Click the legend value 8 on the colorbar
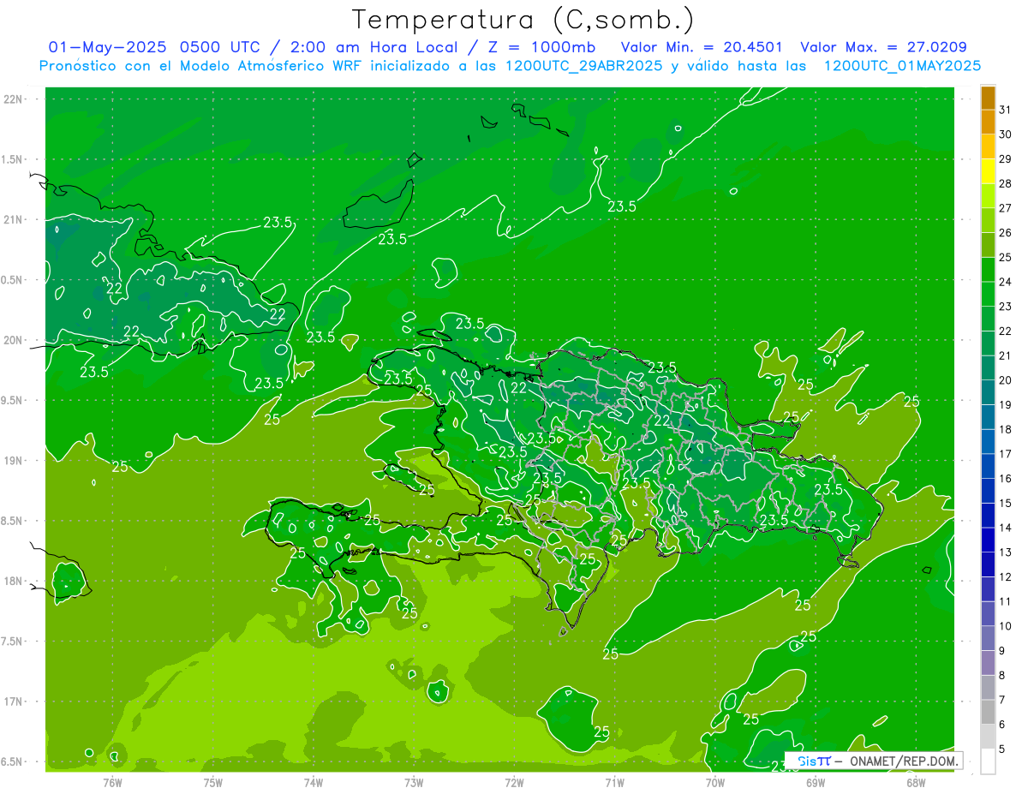 pos(1002,676)
